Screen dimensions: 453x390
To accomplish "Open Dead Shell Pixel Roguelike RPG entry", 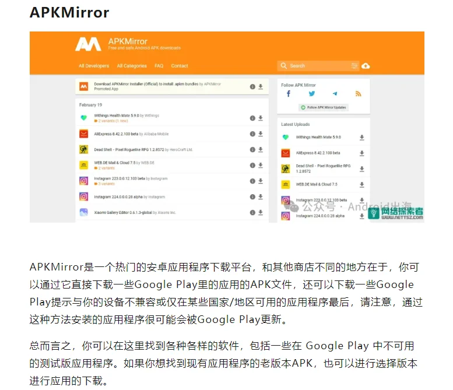I will pyautogui.click(x=143, y=150).
